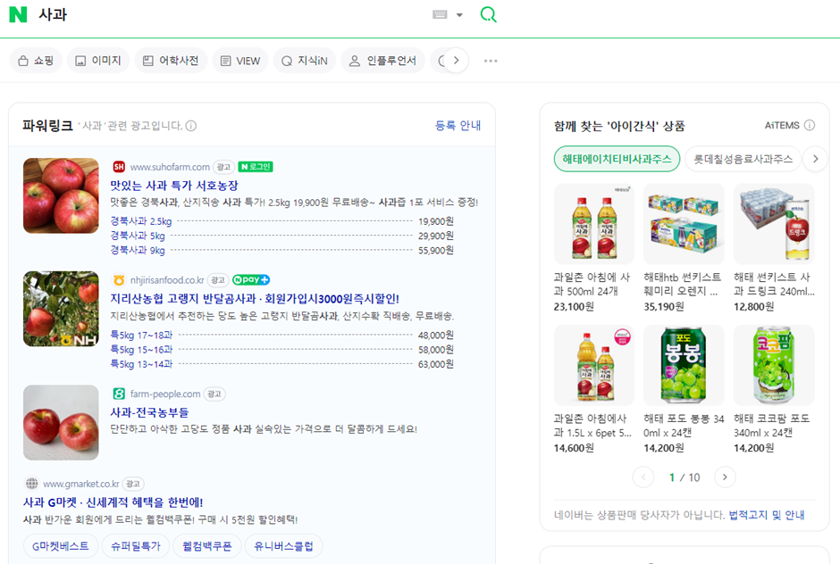Click the 지리산농협 apple tree thumbnail
The image size is (840, 564).
61,309
